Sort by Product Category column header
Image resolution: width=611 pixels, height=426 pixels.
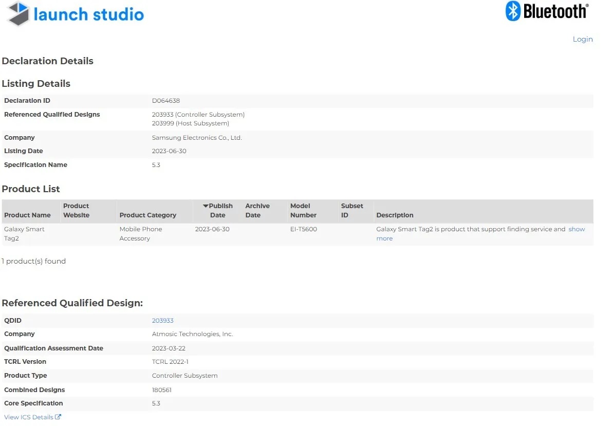pos(147,215)
